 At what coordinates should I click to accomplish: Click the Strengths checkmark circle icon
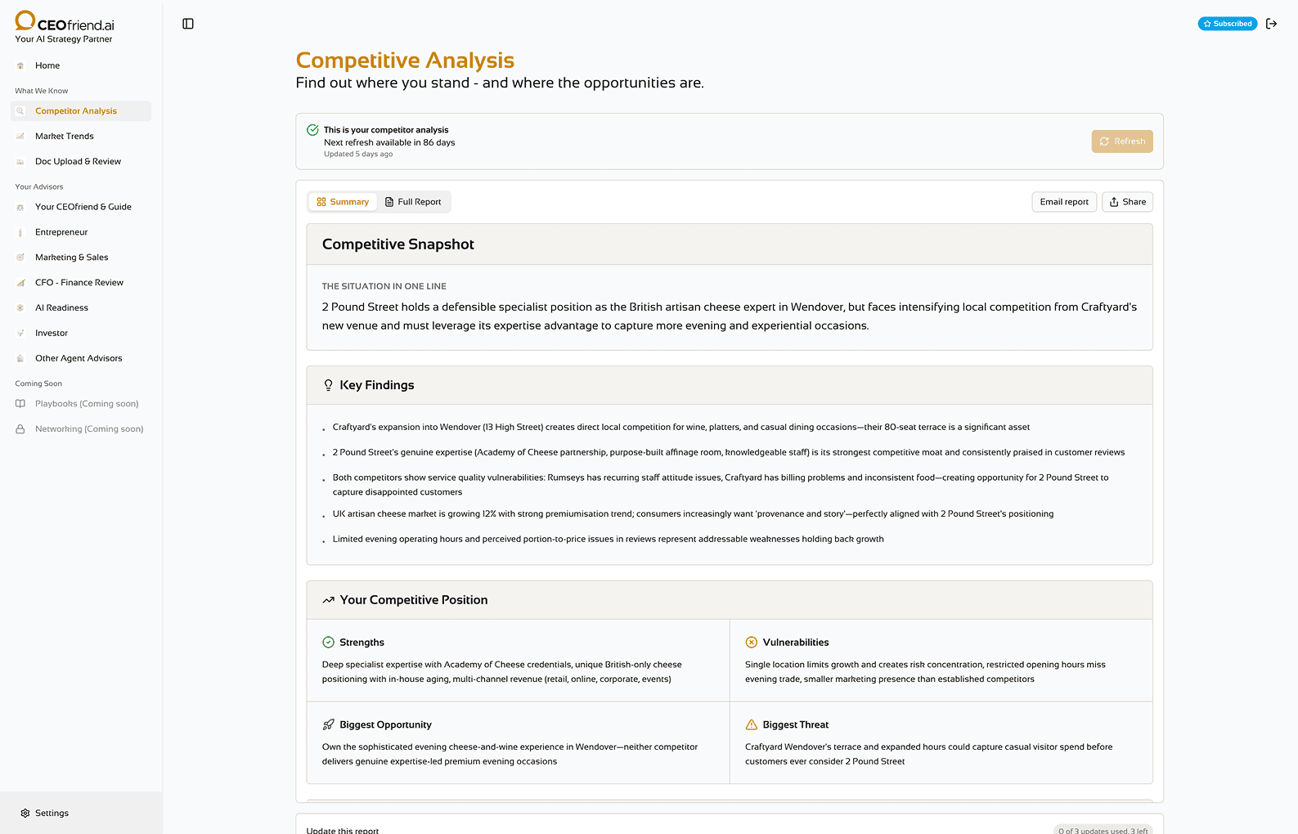pyautogui.click(x=328, y=643)
